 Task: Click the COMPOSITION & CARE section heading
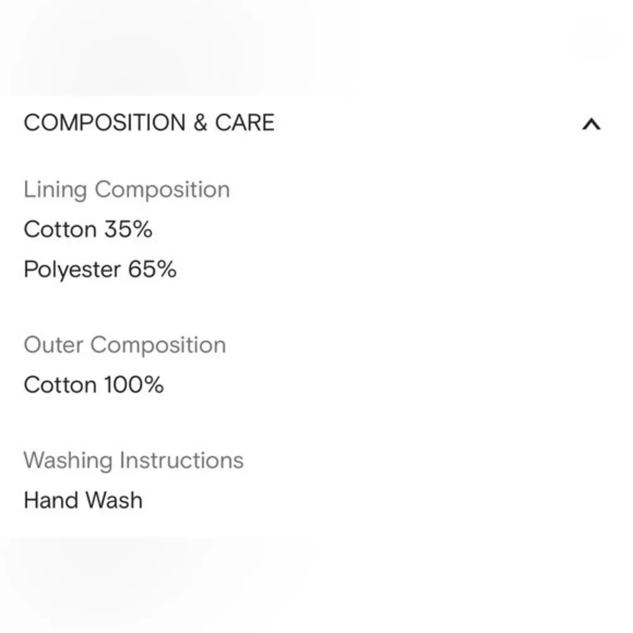click(149, 123)
